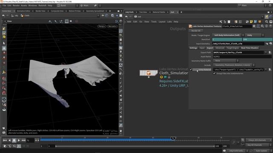Click the playback range slider bar
This screenshot has height=153, width=273.
point(135,146)
